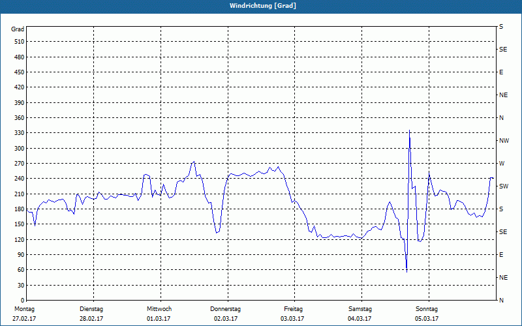Click the 360 value on left axis

[20, 118]
